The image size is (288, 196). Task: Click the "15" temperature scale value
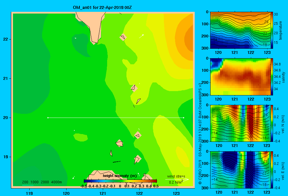pyautogui.click(x=276, y=42)
